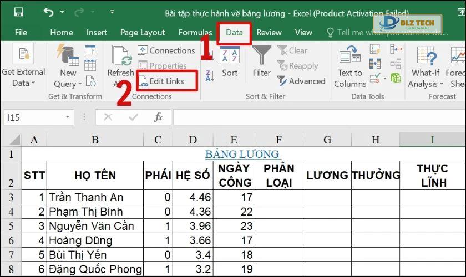Screen dimensions: 466x277
Task: Click the Insert Function fx icon
Action: 158,117
